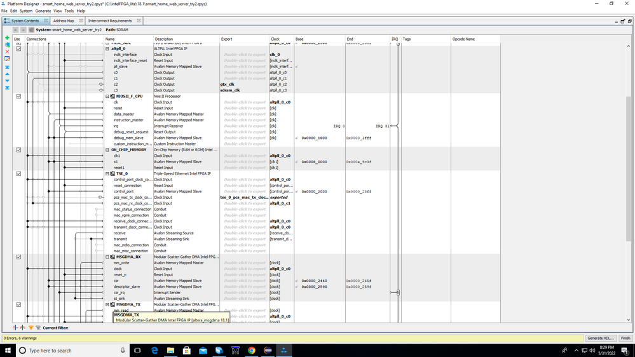
Task: Click the vertical scrollbar down arrow
Action: tap(629, 320)
